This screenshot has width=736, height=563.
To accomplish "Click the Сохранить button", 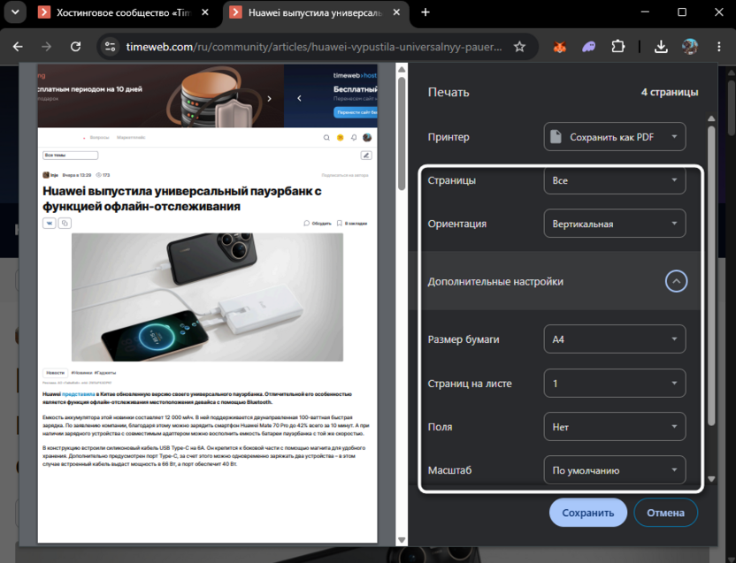I will (x=588, y=513).
